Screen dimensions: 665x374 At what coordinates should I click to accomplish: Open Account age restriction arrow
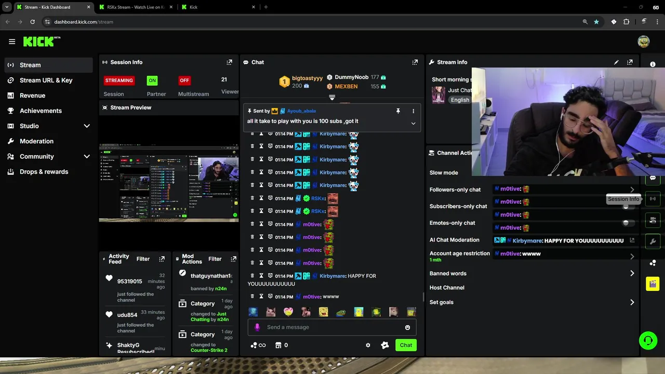point(632,257)
